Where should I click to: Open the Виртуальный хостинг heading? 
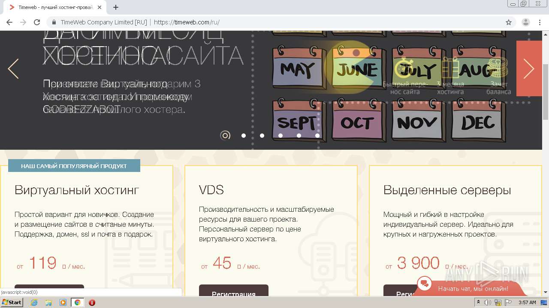click(x=77, y=190)
